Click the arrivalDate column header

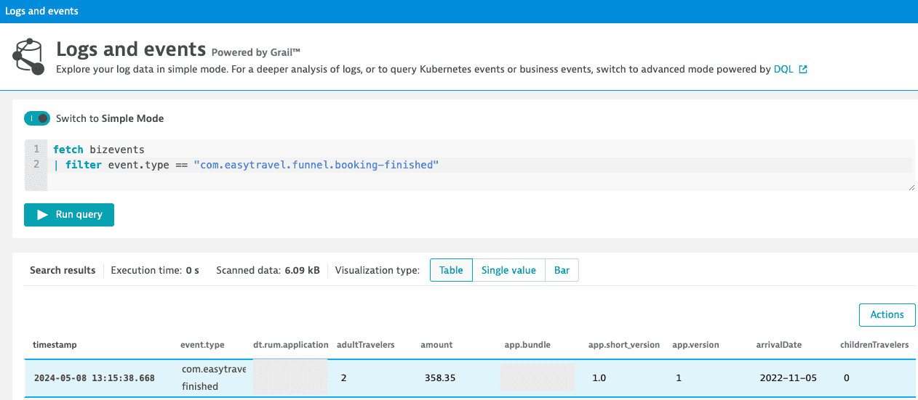point(778,345)
